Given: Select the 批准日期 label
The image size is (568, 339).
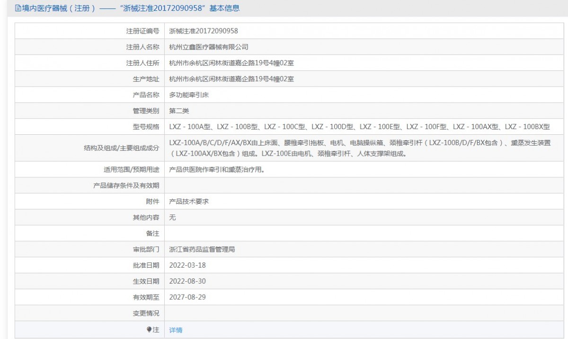Looking at the screenshot, I should [146, 265].
